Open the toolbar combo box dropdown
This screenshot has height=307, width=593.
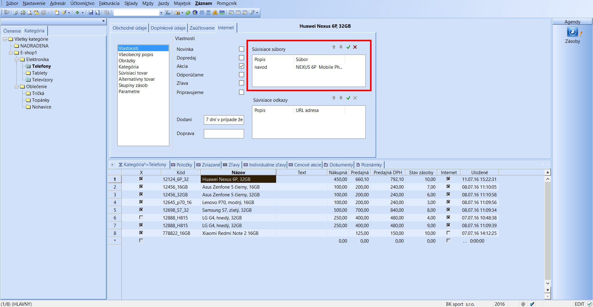tap(161, 13)
